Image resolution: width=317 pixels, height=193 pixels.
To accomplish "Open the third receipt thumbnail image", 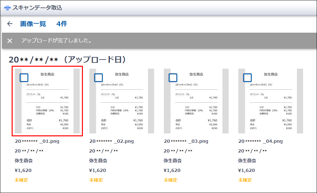I will tap(196, 107).
